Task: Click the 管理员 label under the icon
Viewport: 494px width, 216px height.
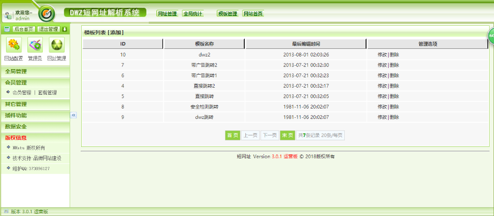Action: [x=35, y=58]
